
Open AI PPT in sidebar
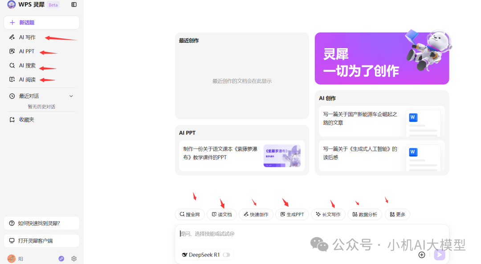click(26, 51)
